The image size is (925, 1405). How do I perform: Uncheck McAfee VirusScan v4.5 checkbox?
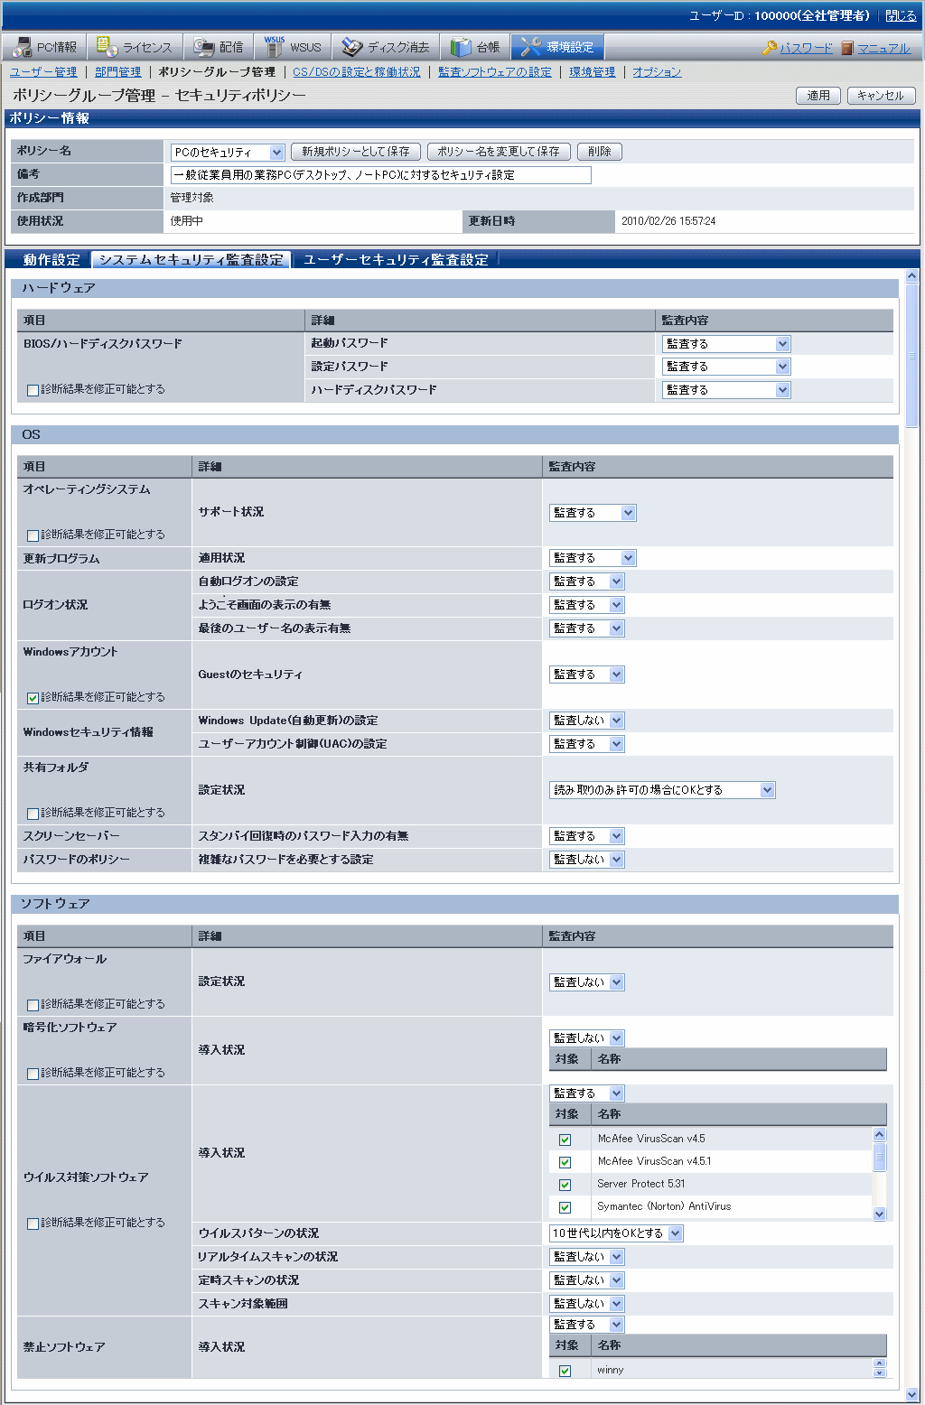[x=565, y=1140]
